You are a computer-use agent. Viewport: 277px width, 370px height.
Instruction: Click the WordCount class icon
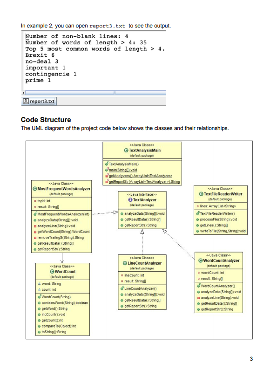pyautogui.click(x=52, y=272)
